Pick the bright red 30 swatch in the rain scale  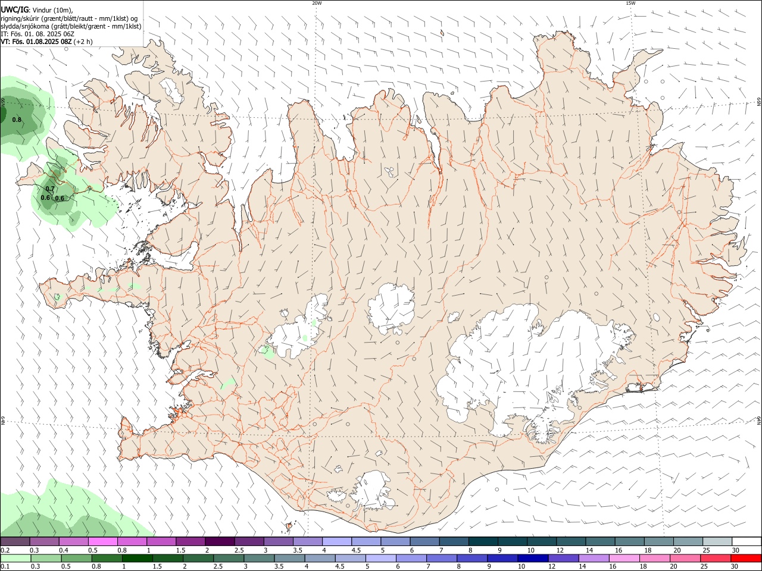(745, 558)
